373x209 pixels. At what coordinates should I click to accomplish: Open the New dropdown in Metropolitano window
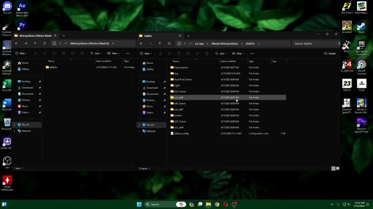click(21, 53)
